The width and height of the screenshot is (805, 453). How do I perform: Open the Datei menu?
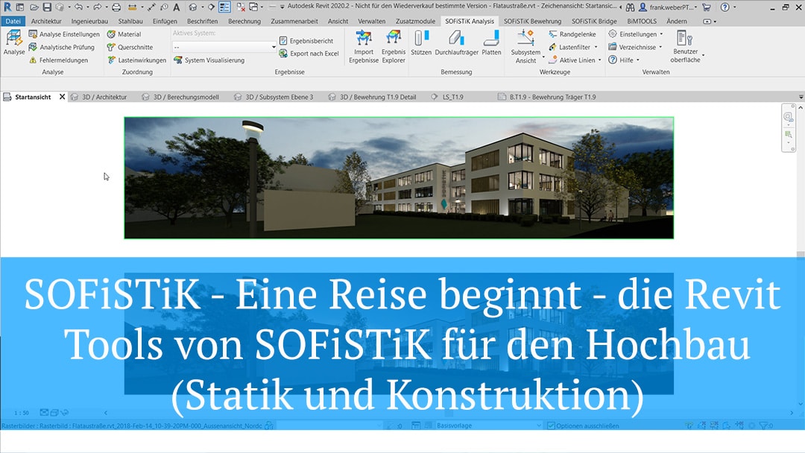click(12, 21)
